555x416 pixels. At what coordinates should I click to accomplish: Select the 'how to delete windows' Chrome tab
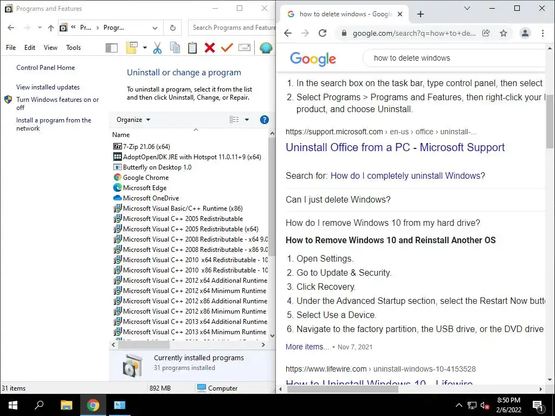point(345,14)
